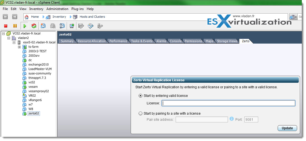Click the CD/DVD drive connect icon
The width and height of the screenshot is (306, 141).
pos(91,26)
